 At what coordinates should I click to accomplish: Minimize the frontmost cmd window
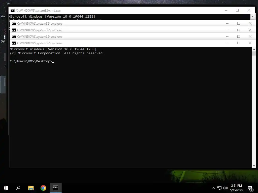[x=227, y=43]
